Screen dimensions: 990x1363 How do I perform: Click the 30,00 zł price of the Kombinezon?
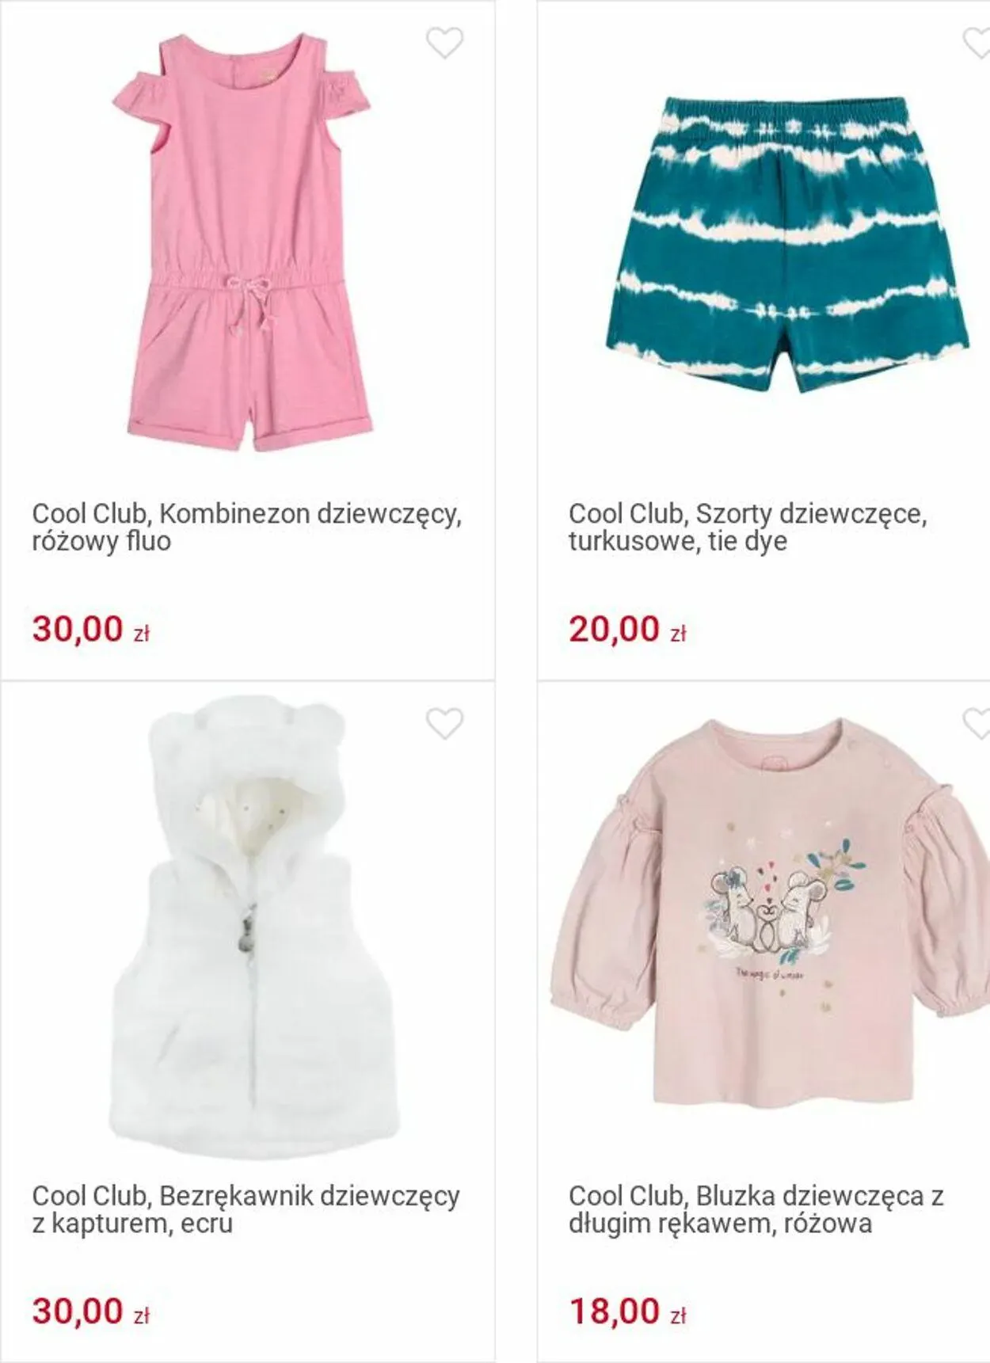point(90,629)
